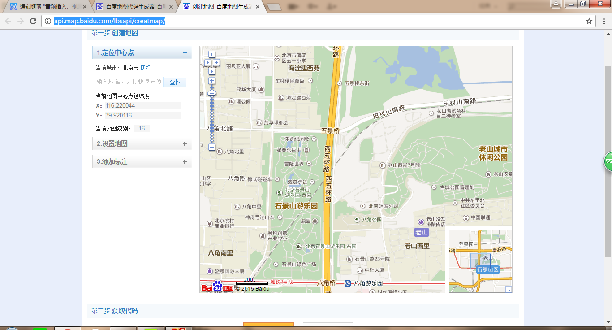Screen dimensions: 612x330
Task: Zoom in using the map plus button
Action: (x=212, y=81)
